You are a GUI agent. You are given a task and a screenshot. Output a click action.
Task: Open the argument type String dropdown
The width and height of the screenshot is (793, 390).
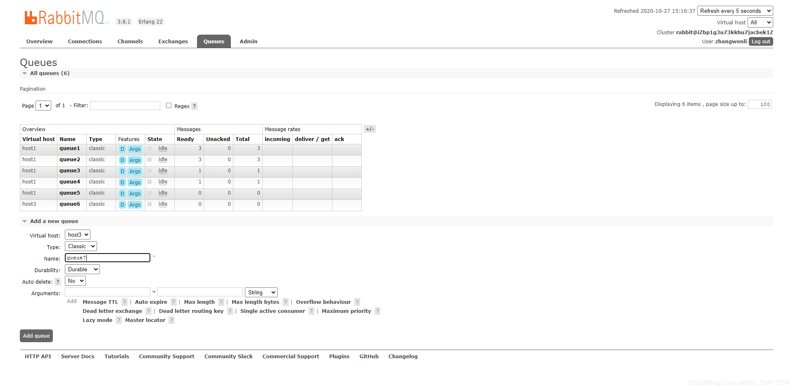(x=261, y=292)
